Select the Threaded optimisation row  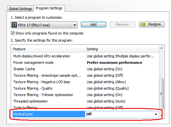point(85,101)
